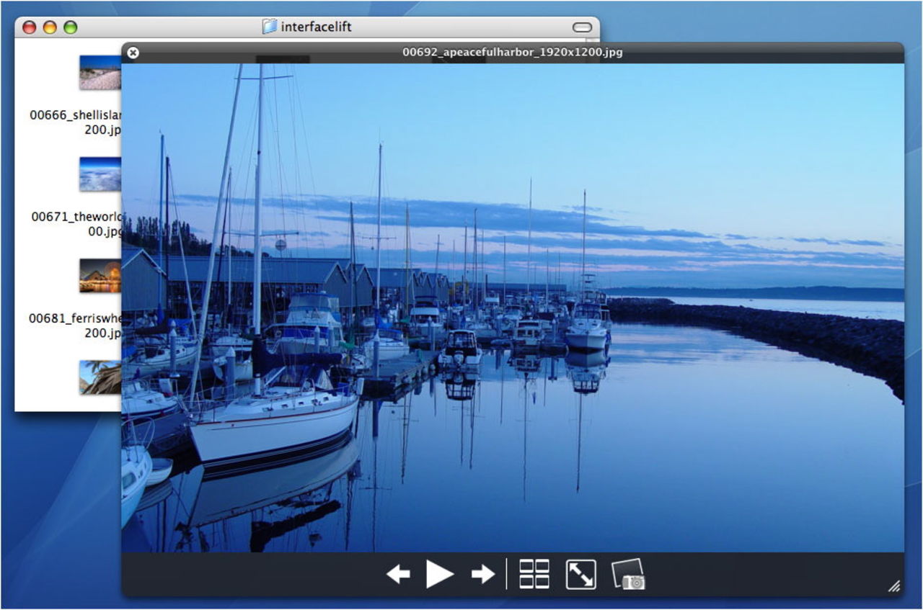
Task: Click the 00666_shellisland file name label
Action: pos(76,115)
